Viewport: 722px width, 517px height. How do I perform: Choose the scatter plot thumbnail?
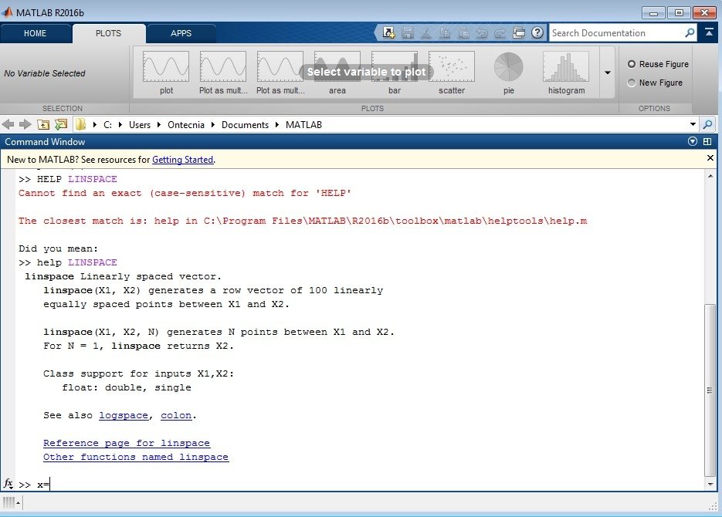[451, 73]
